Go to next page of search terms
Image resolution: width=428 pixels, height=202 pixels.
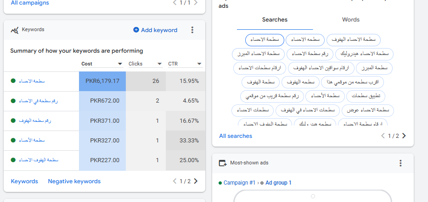(404, 136)
